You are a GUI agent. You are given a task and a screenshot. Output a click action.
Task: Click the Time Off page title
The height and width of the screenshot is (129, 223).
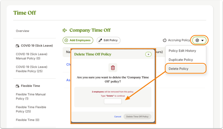[x=25, y=13]
